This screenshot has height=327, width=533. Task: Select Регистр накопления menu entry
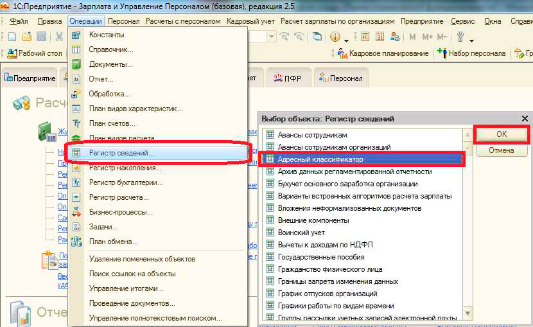coord(125,168)
